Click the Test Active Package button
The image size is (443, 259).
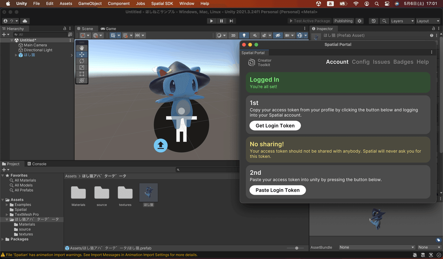[x=310, y=21]
